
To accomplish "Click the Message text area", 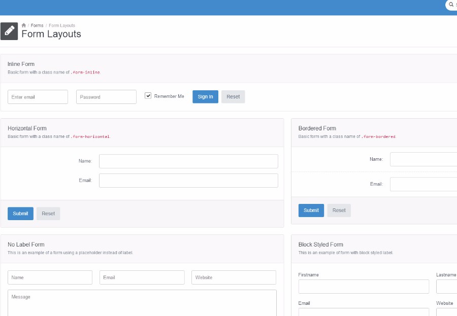I will pyautogui.click(x=142, y=303).
